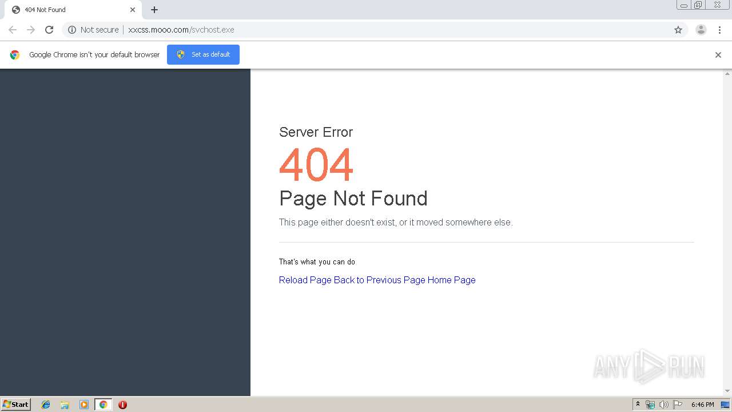The image size is (732, 412).
Task: Close the 404 Not Found tab
Action: [133, 10]
